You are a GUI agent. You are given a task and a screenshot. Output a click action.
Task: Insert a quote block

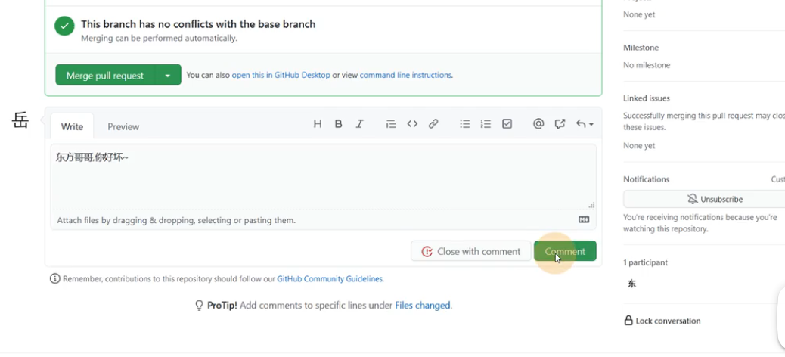click(x=391, y=124)
